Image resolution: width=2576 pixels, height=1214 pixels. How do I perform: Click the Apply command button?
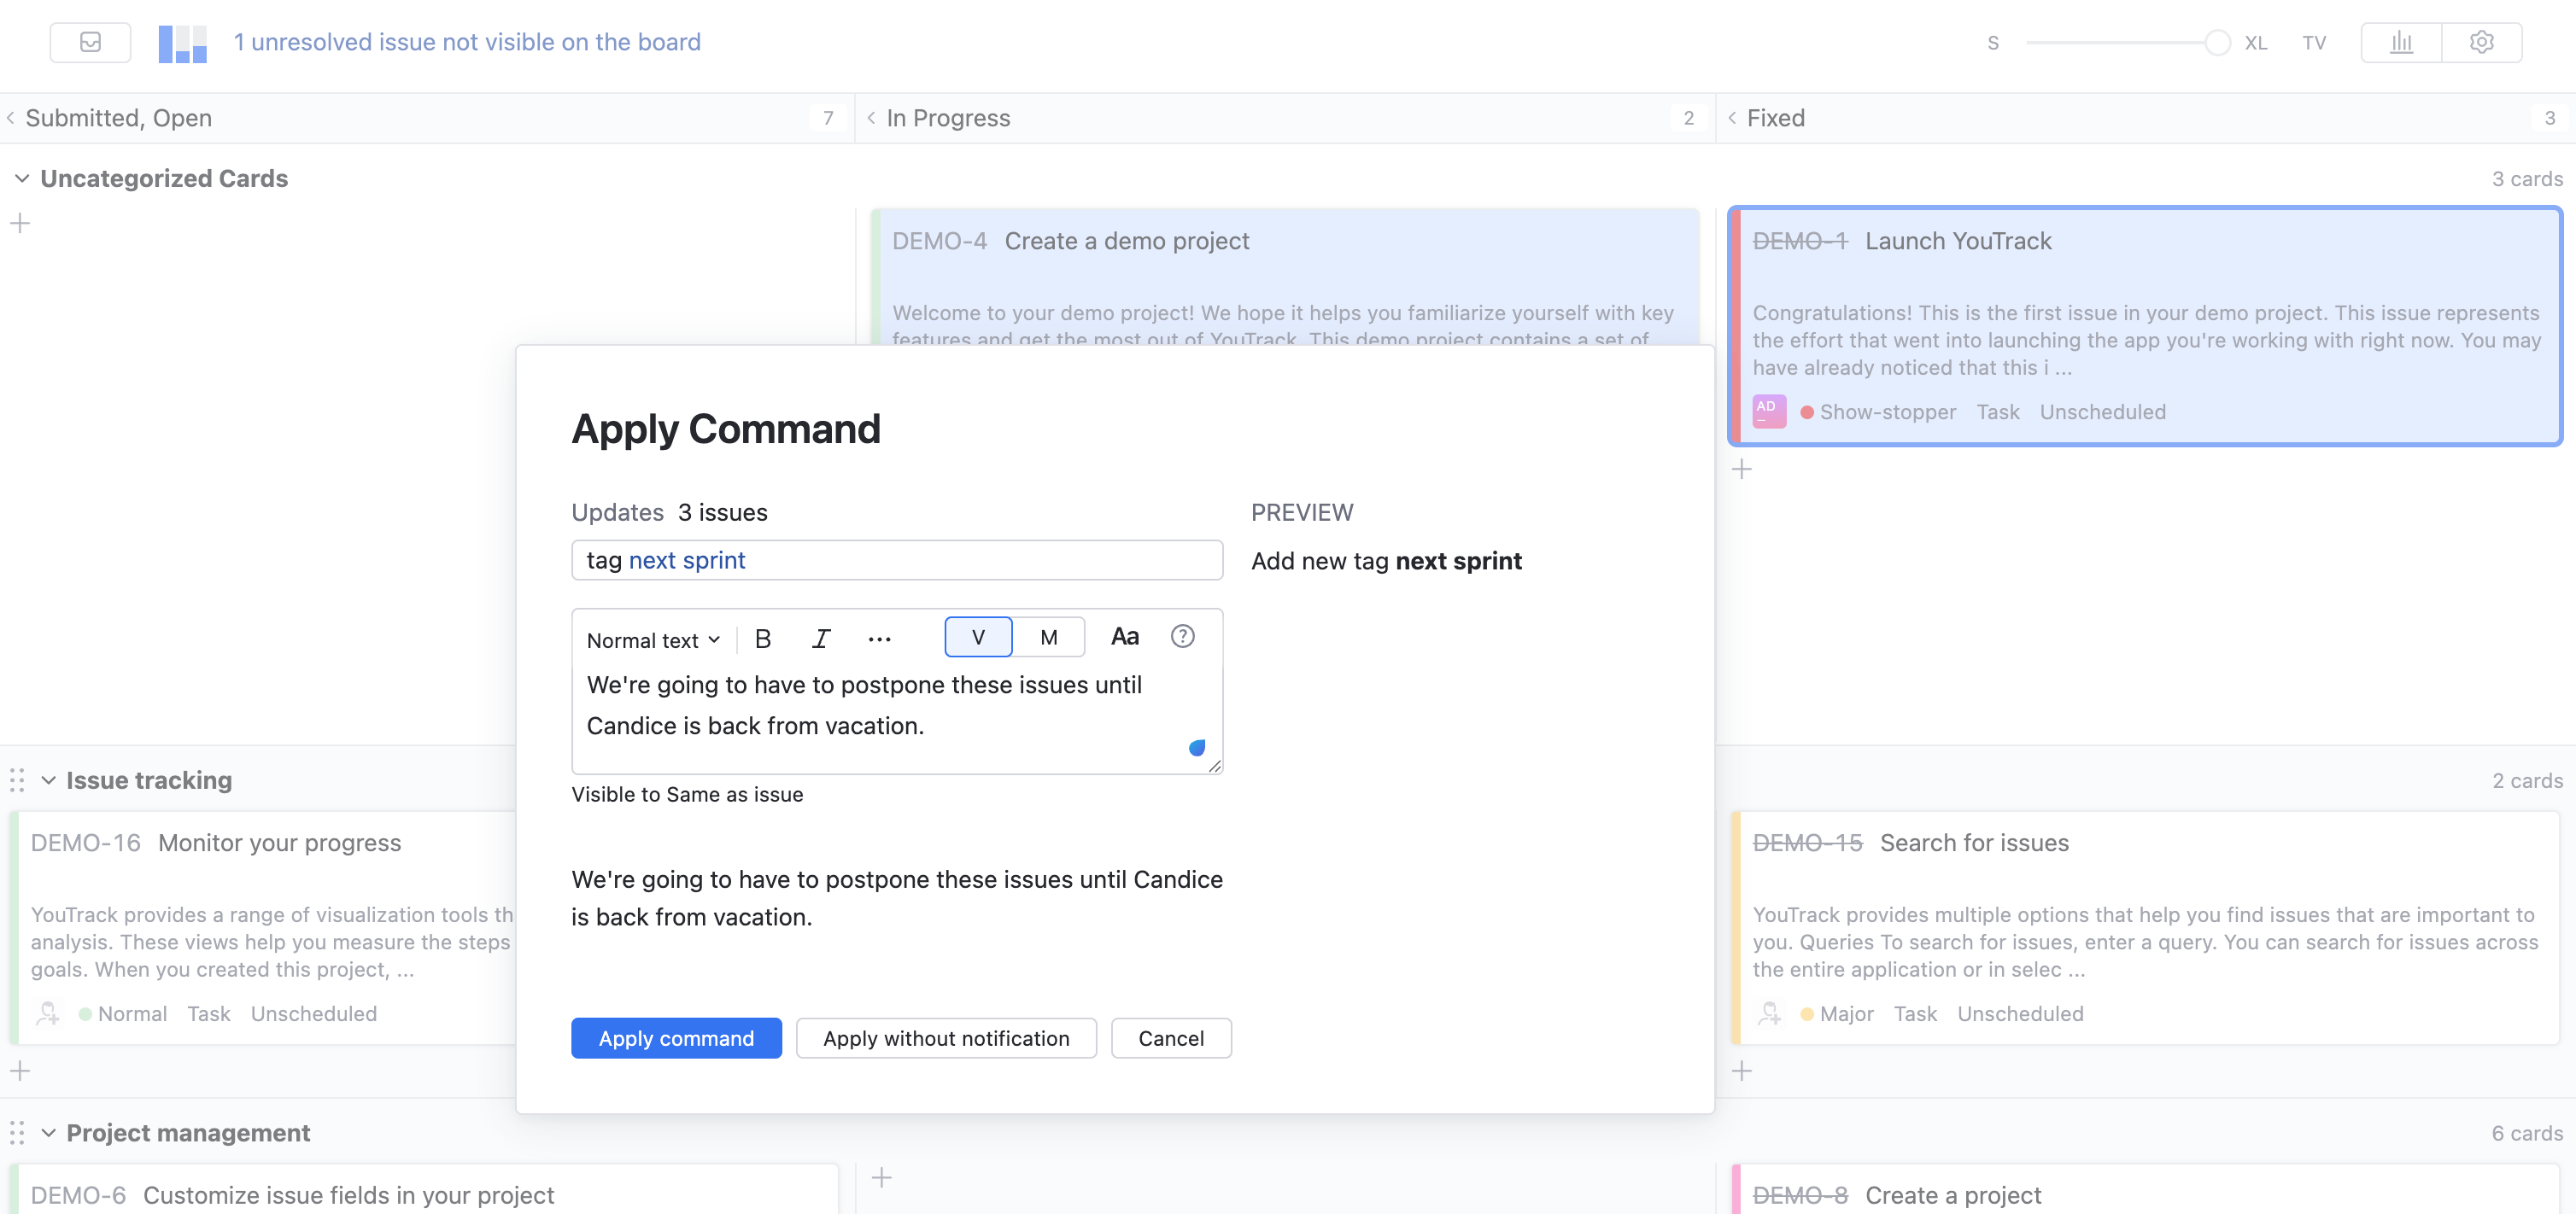[x=676, y=1038]
